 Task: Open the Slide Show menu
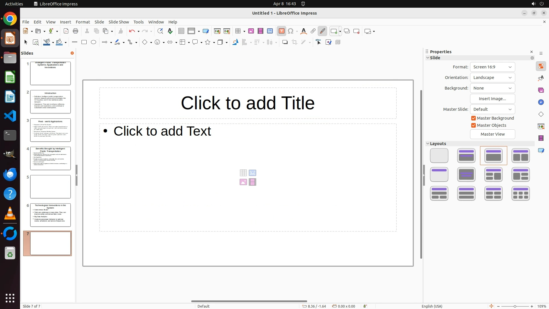click(x=119, y=22)
